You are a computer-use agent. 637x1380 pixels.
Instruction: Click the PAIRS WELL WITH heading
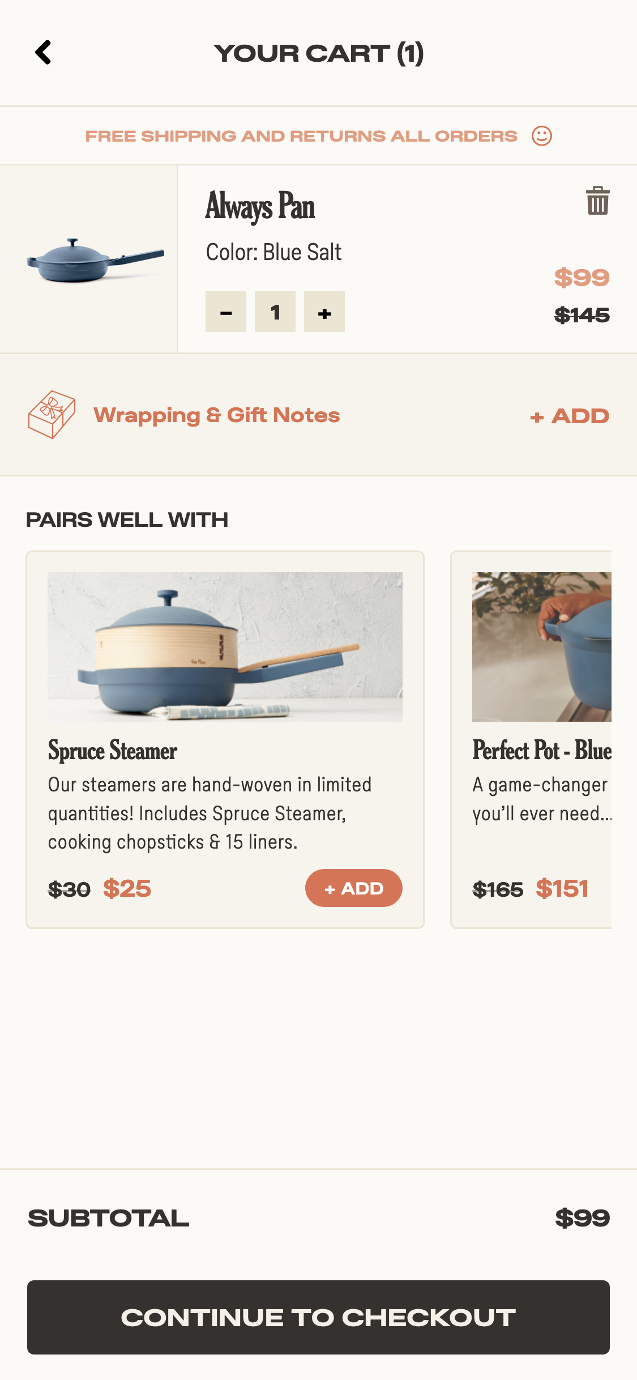(127, 518)
